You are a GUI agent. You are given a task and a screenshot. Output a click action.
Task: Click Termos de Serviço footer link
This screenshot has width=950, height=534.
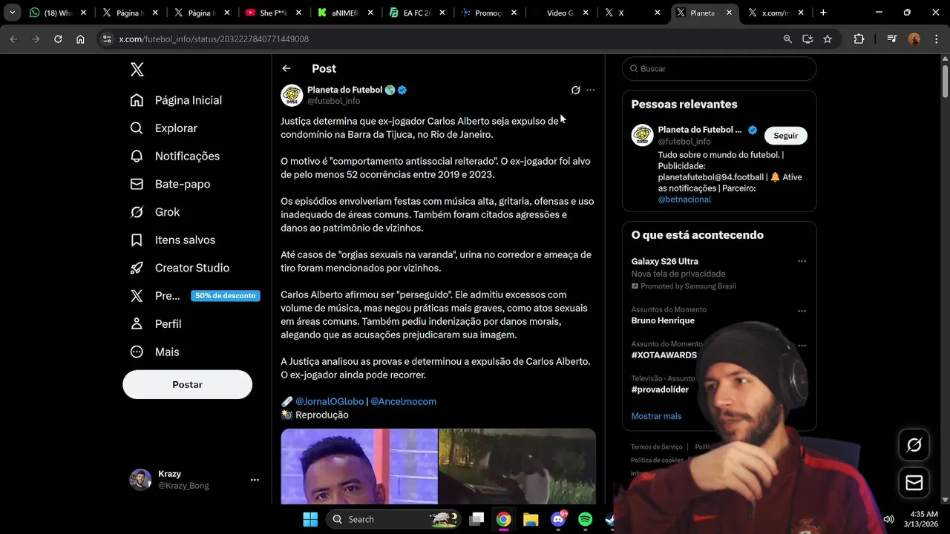tap(656, 447)
